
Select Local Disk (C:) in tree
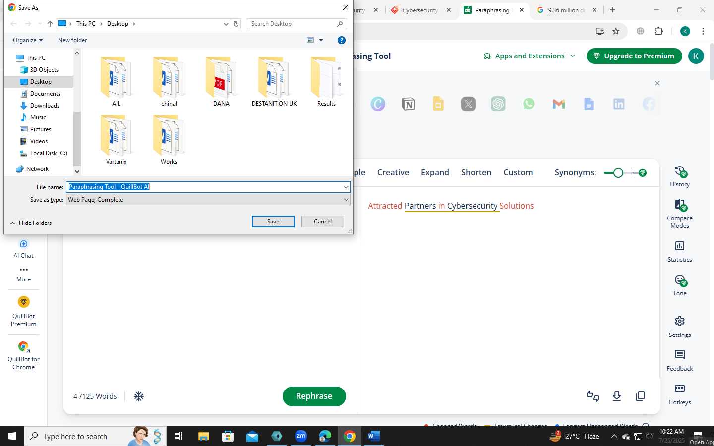(x=49, y=153)
